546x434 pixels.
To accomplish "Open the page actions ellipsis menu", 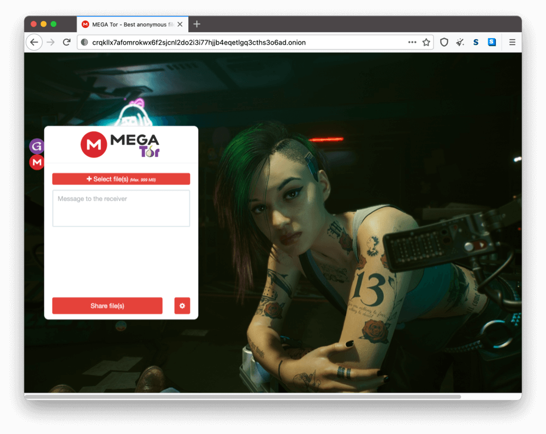I will (412, 42).
